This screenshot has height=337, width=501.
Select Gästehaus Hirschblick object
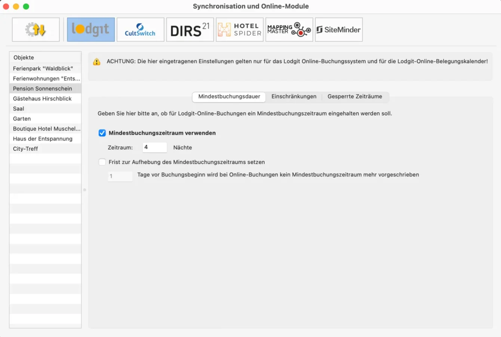coord(45,99)
